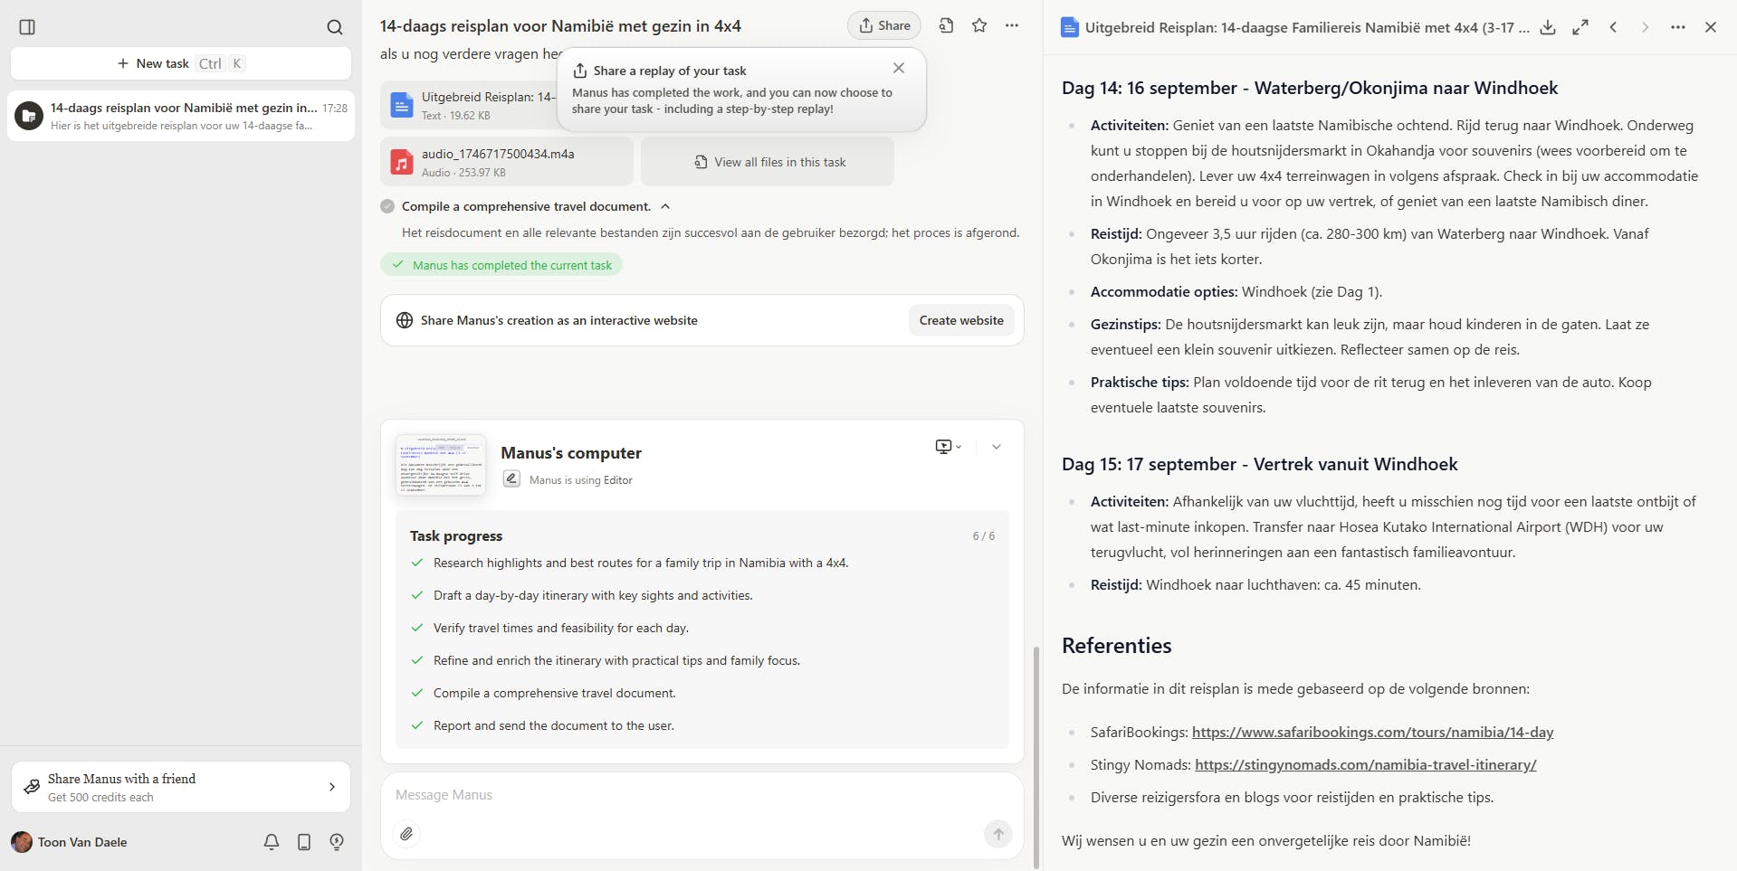
Task: Toggle the left sidebar panel icon
Action: pos(27,27)
